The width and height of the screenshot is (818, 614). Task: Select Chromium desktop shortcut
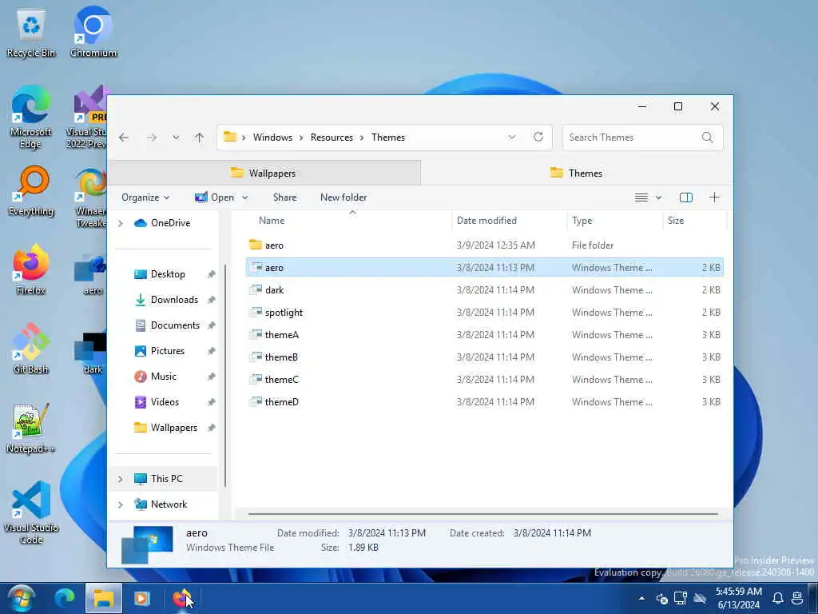(93, 32)
